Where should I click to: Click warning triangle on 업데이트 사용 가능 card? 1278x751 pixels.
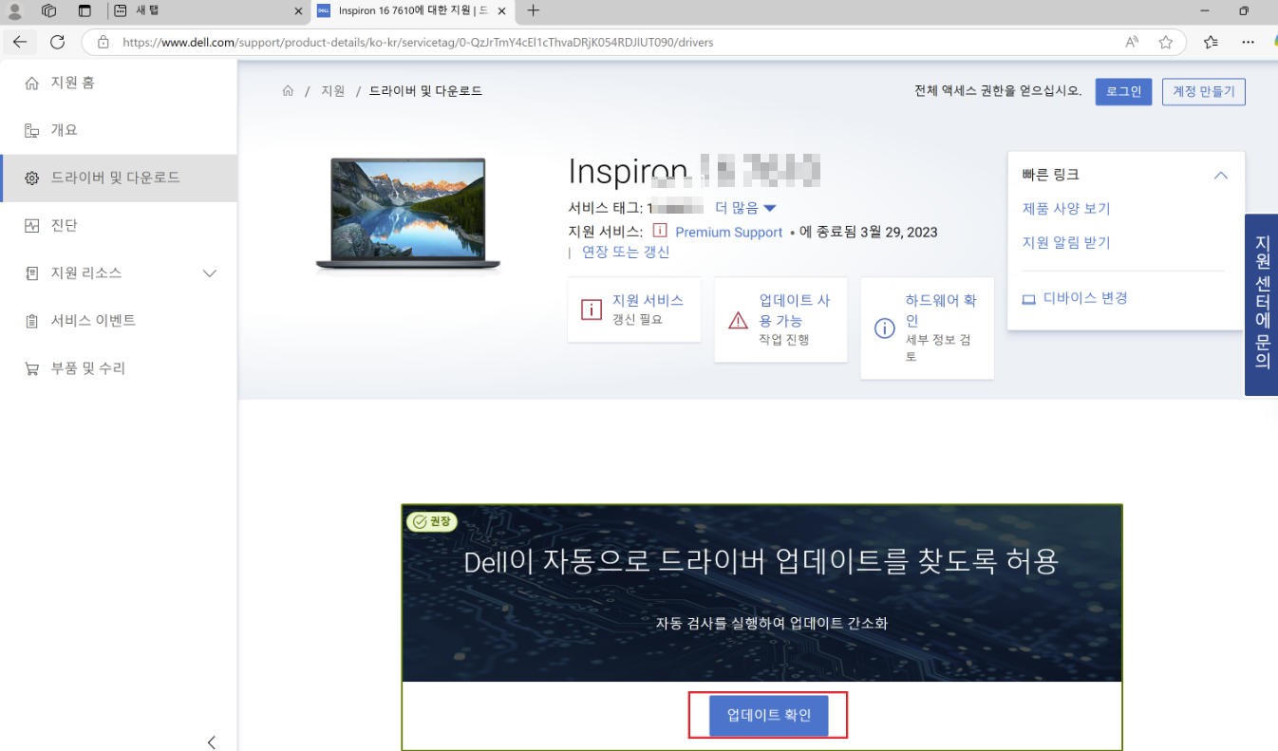[738, 320]
